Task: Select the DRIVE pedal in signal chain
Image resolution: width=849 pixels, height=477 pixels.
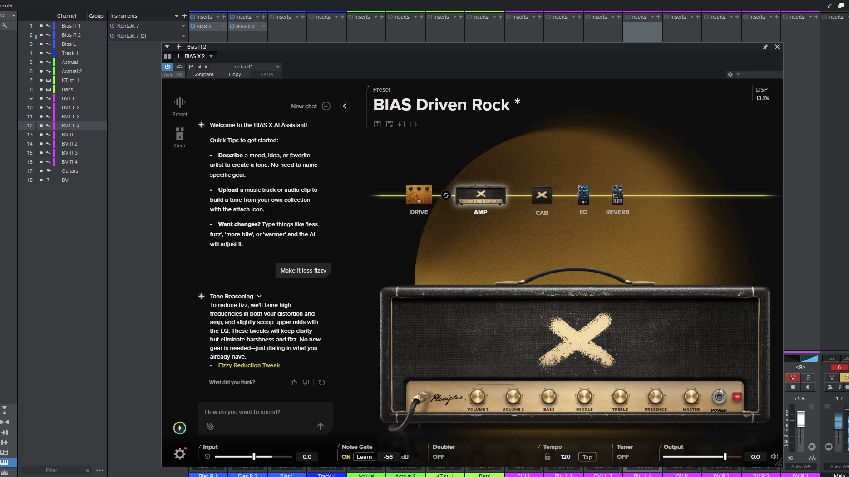Action: pyautogui.click(x=419, y=195)
